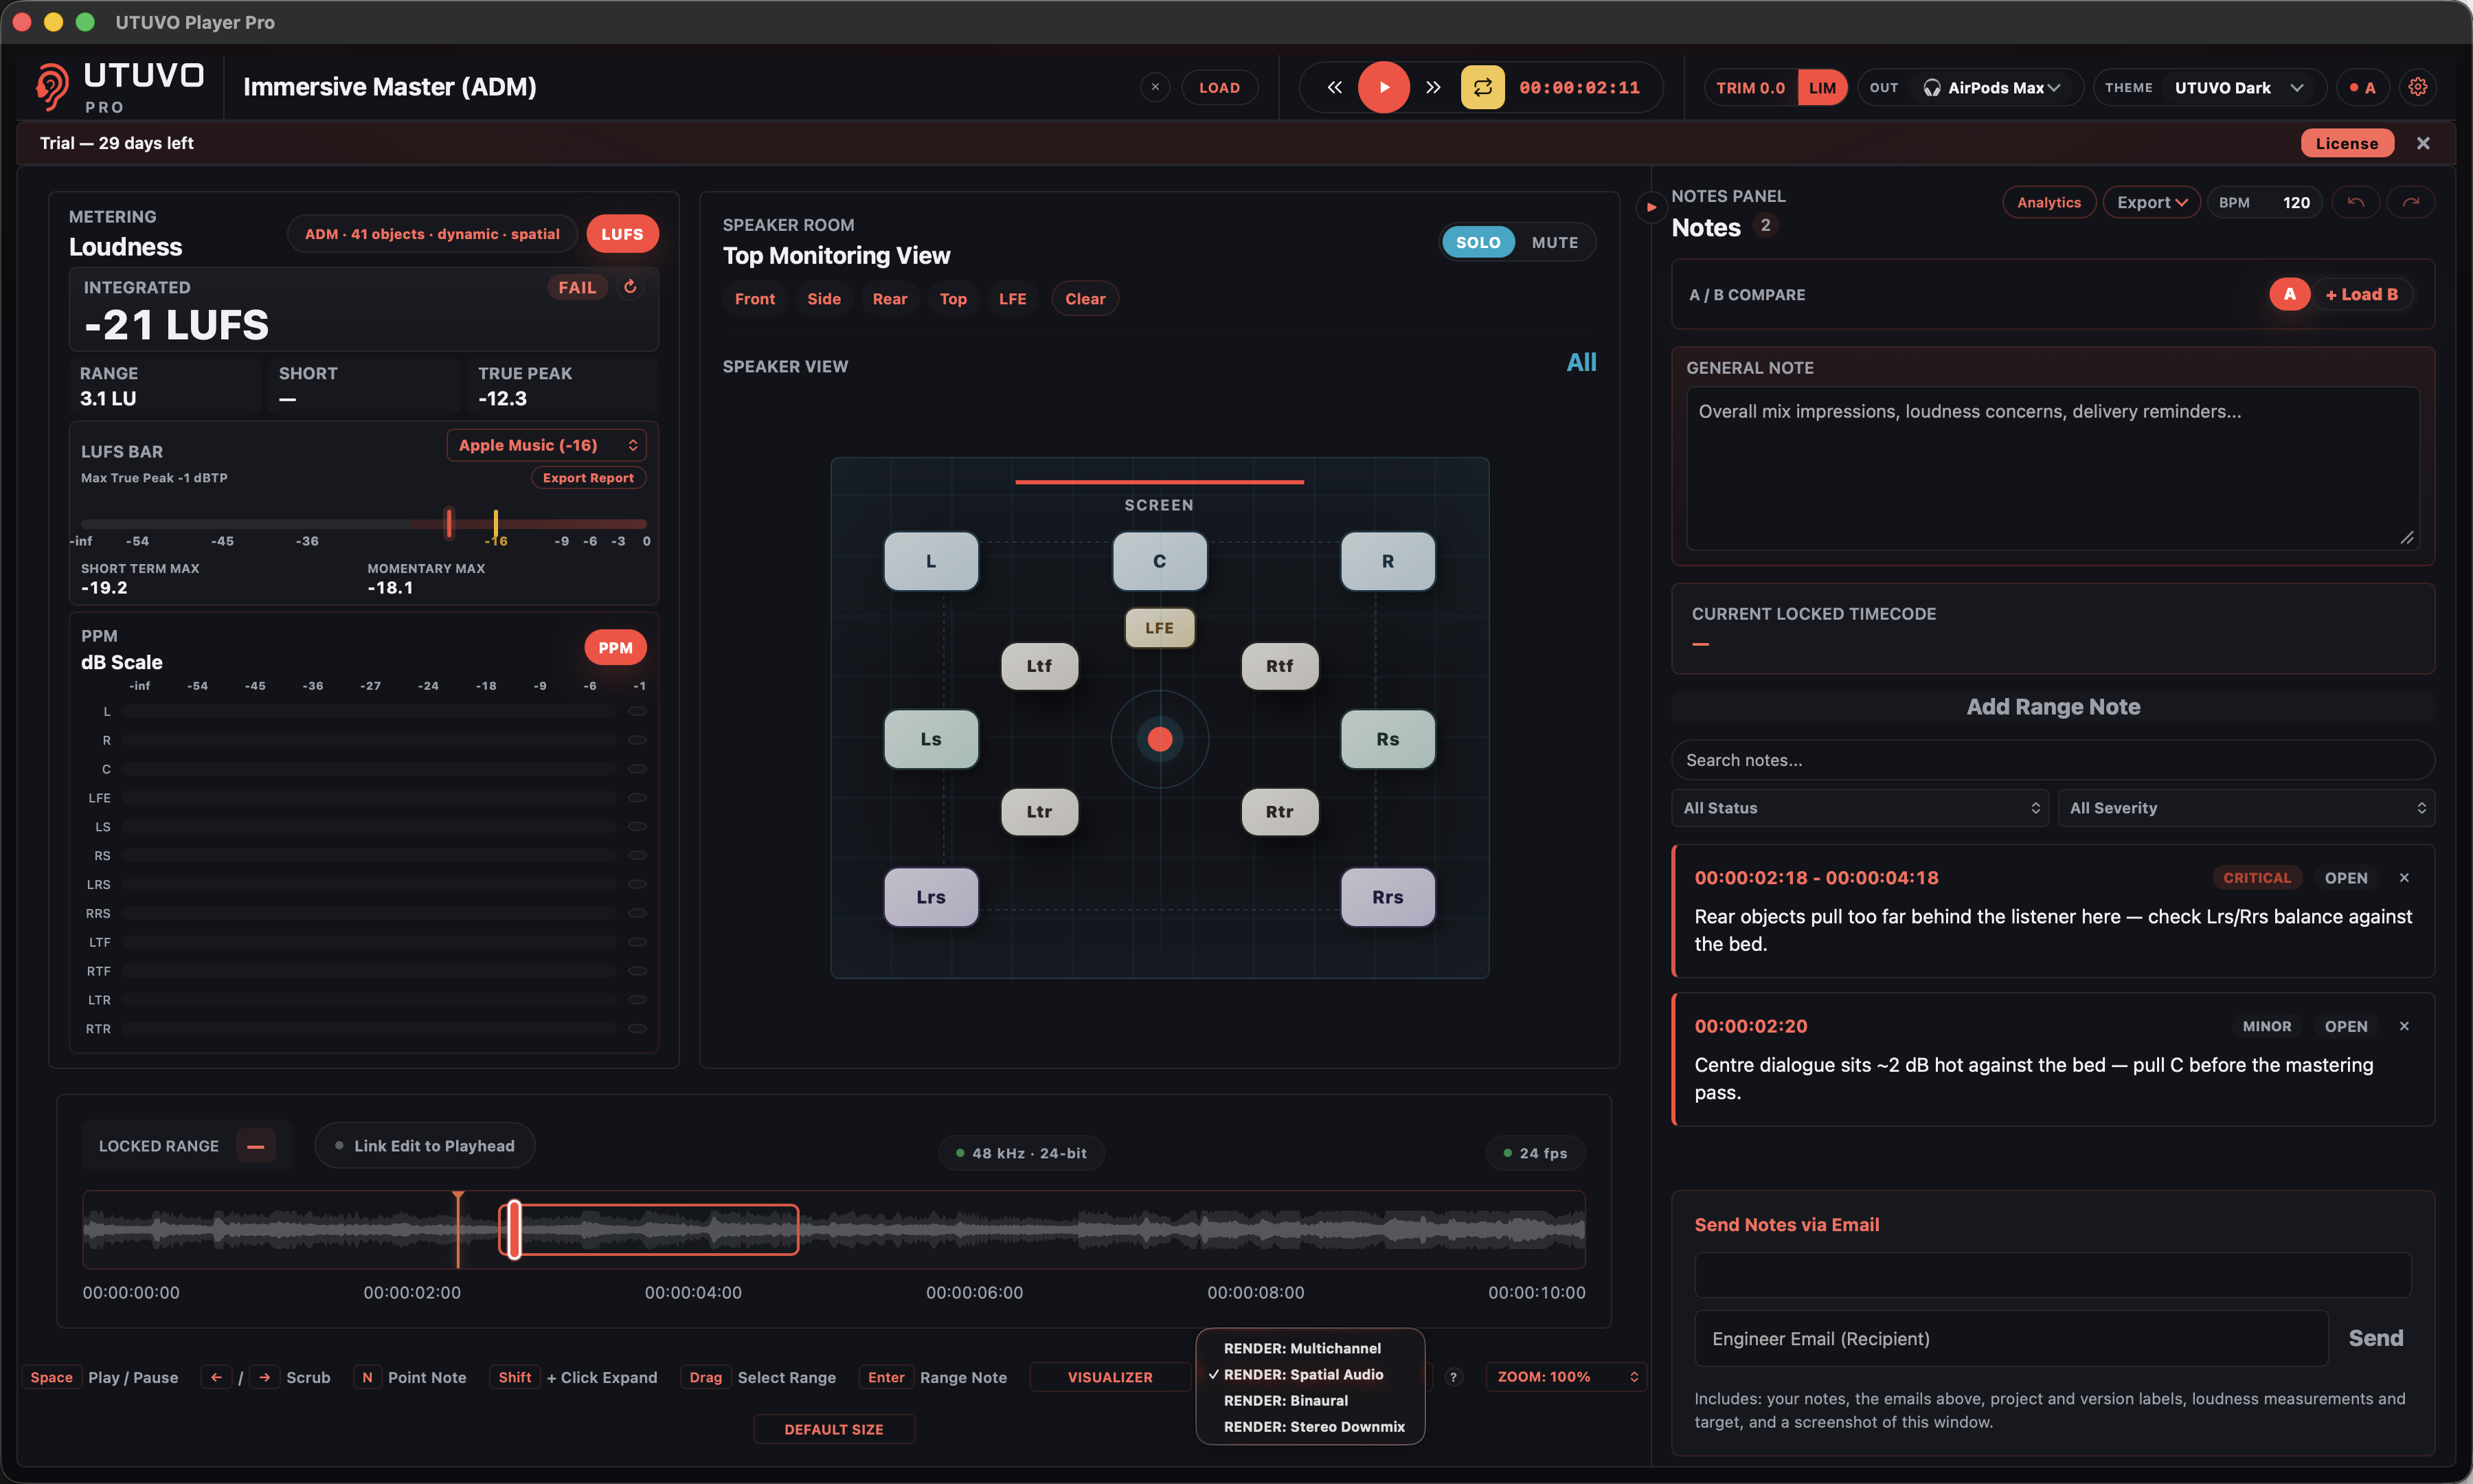The width and height of the screenshot is (2473, 1484).
Task: Delete the critical rear objects note
Action: pos(2404,878)
